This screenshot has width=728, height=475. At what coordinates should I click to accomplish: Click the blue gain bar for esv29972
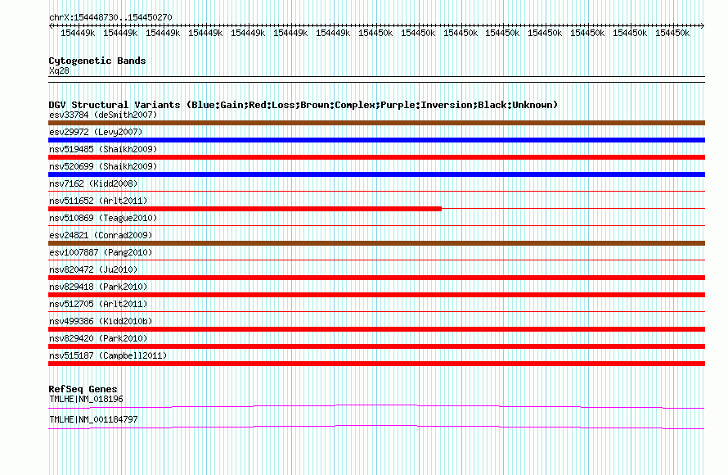[x=376, y=140]
